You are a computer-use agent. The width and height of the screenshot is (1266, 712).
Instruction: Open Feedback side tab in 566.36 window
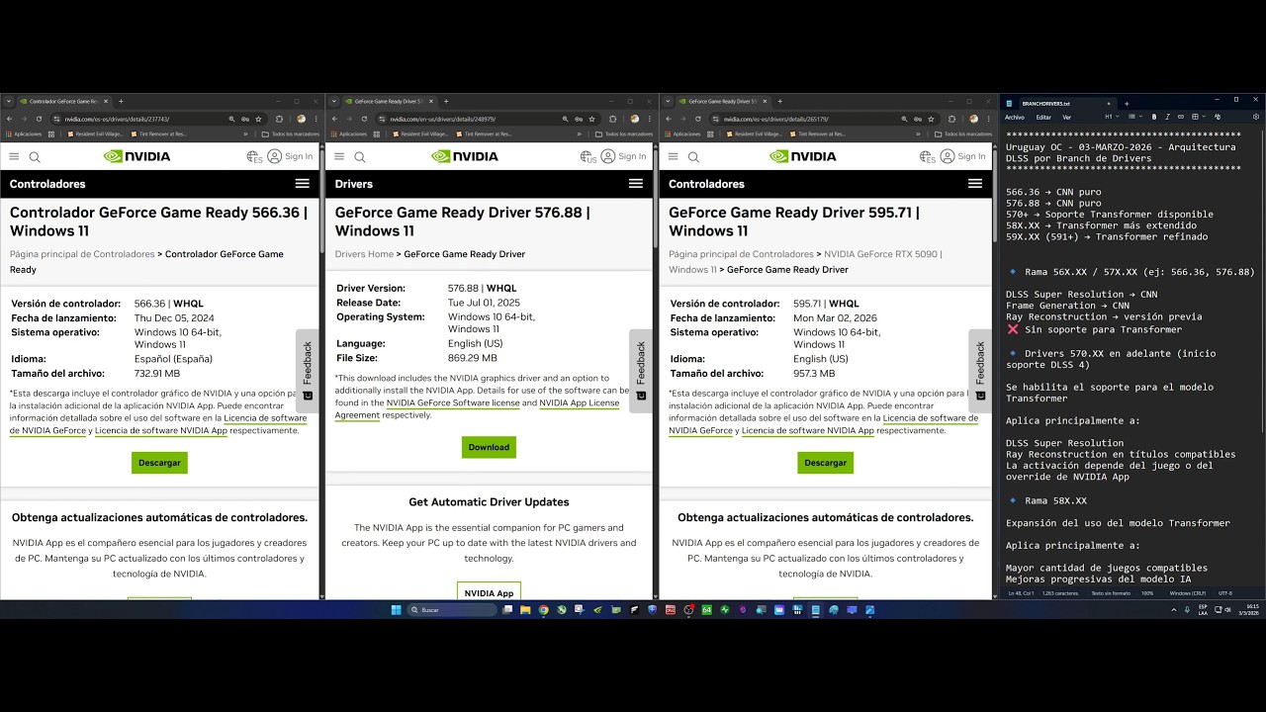tap(307, 371)
